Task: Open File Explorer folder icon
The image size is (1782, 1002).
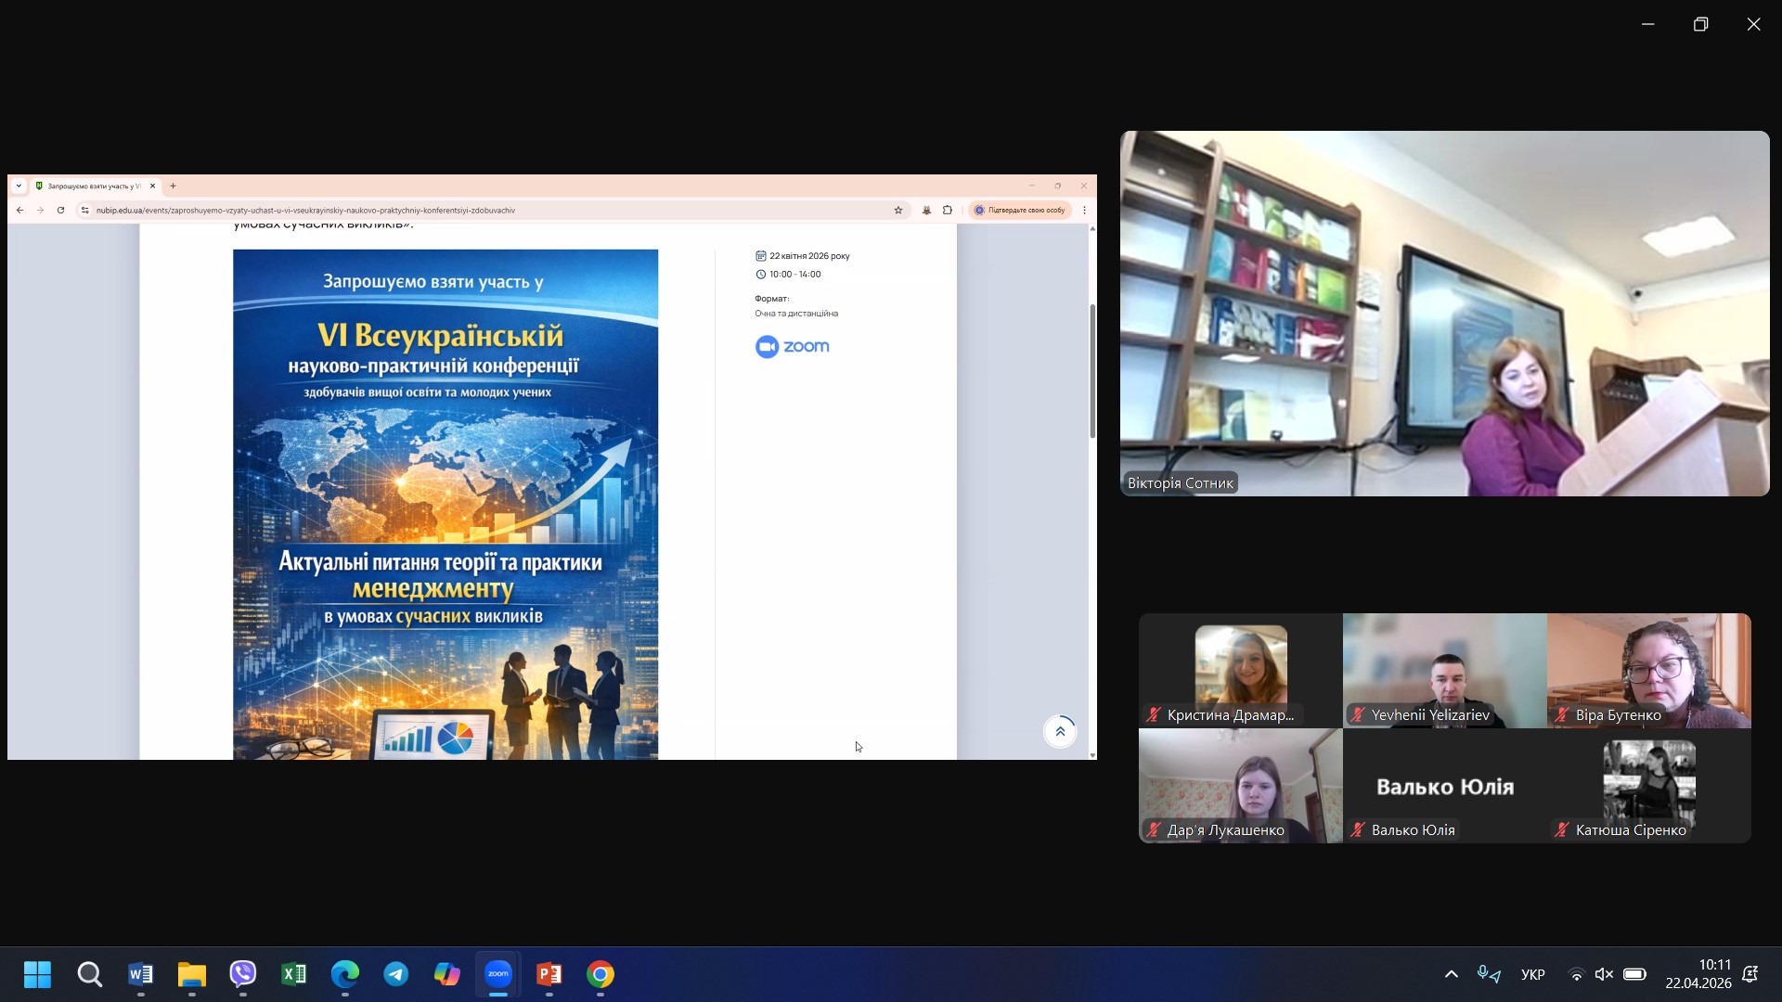Action: click(x=191, y=974)
